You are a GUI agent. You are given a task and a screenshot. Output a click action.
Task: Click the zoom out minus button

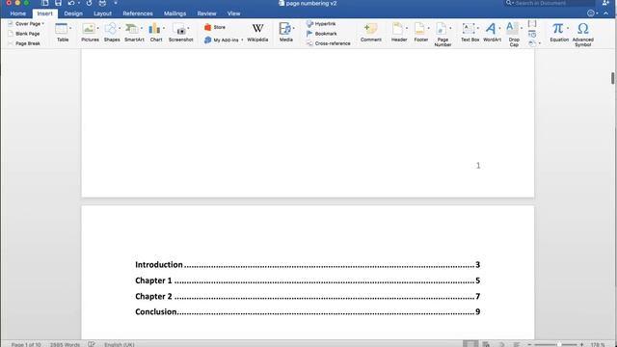tap(529, 344)
